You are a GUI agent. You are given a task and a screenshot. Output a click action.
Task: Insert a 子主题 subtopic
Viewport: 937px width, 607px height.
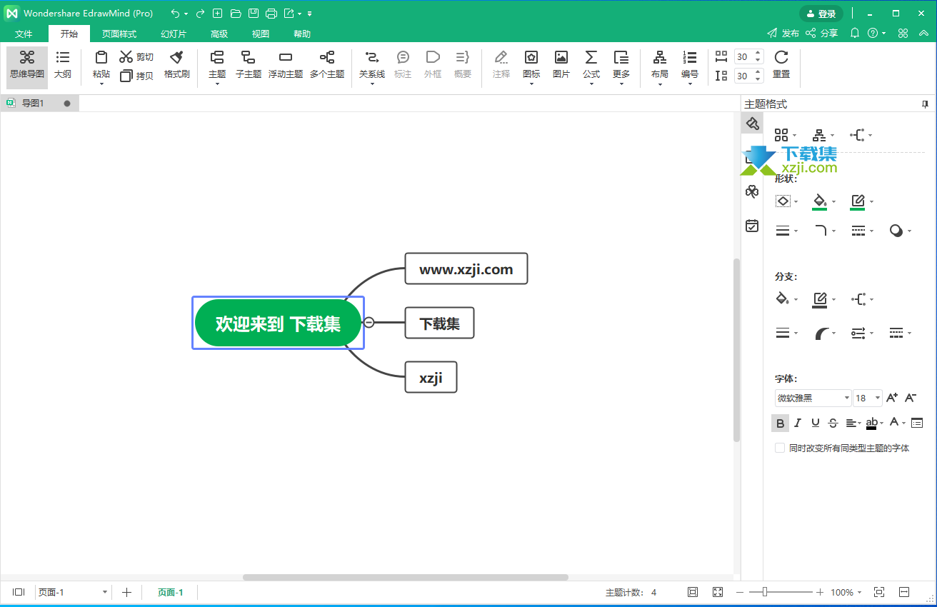coord(249,64)
